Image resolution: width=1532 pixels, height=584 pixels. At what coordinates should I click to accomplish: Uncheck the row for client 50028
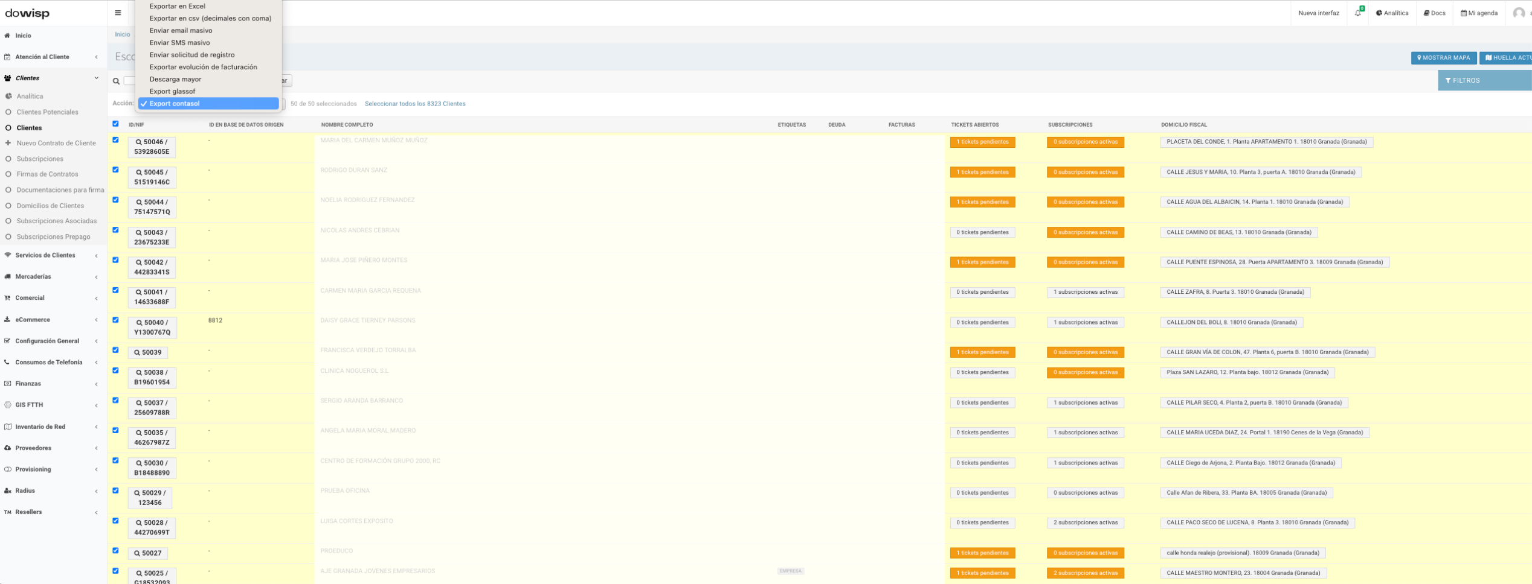tap(115, 521)
